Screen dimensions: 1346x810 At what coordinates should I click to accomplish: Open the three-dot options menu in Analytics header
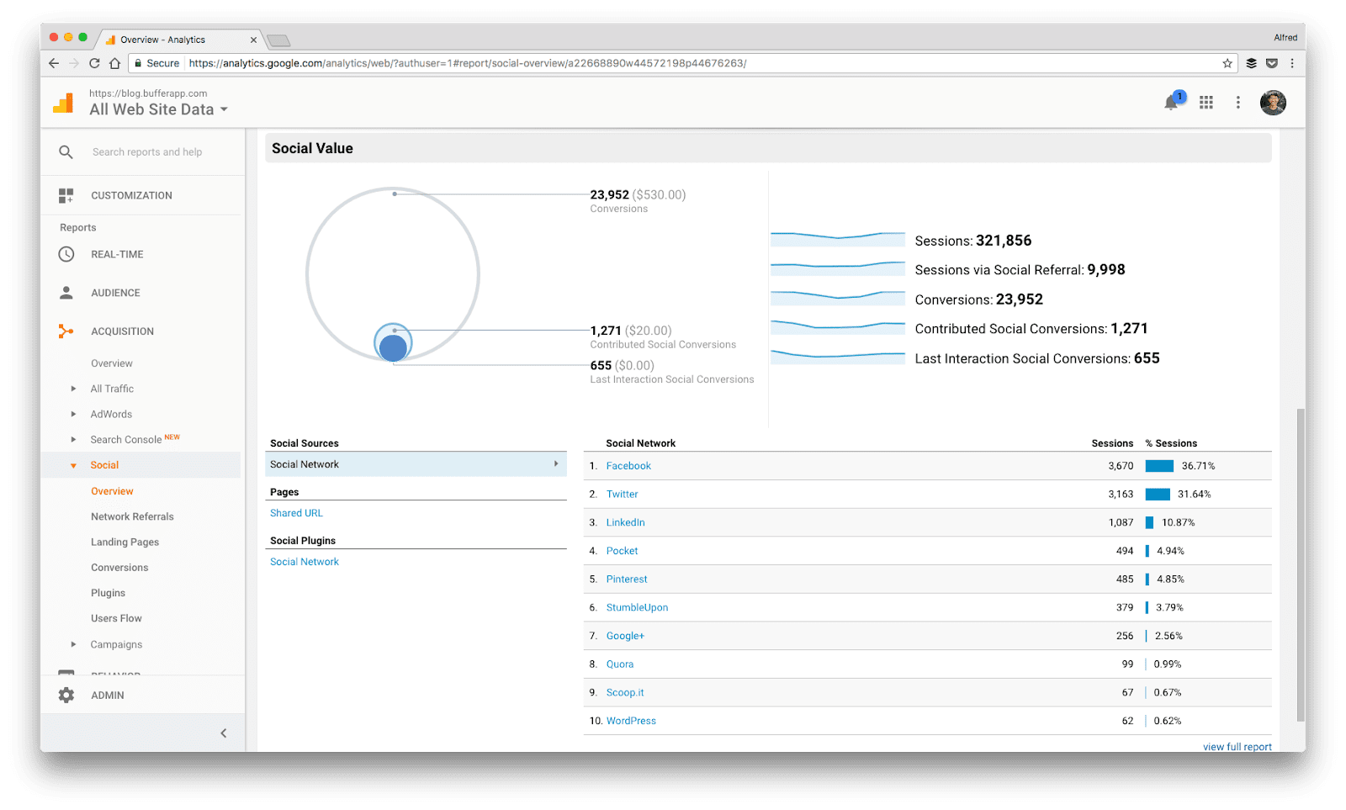coord(1237,103)
